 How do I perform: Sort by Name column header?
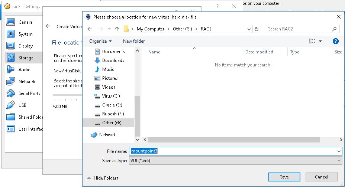(154, 52)
